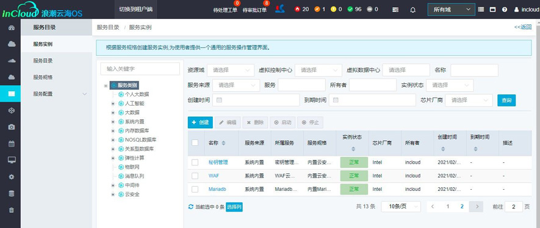Image resolution: width=540 pixels, height=228 pixels.
Task: Open the 芯片厂商 dropdown filter
Action: 469,100
